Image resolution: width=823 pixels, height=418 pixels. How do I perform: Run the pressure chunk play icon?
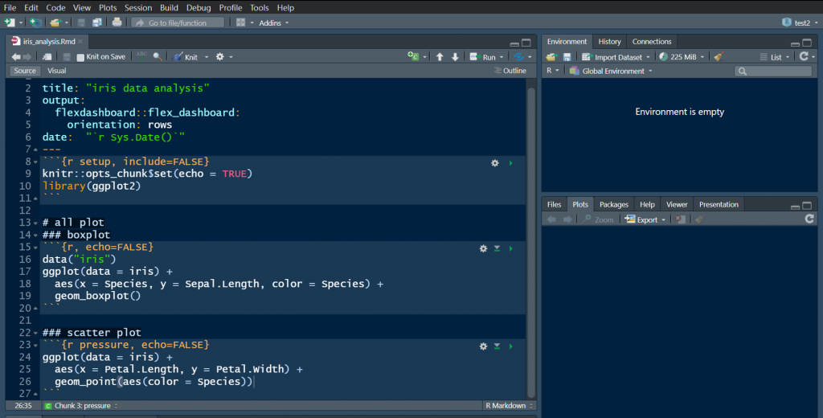tap(510, 346)
